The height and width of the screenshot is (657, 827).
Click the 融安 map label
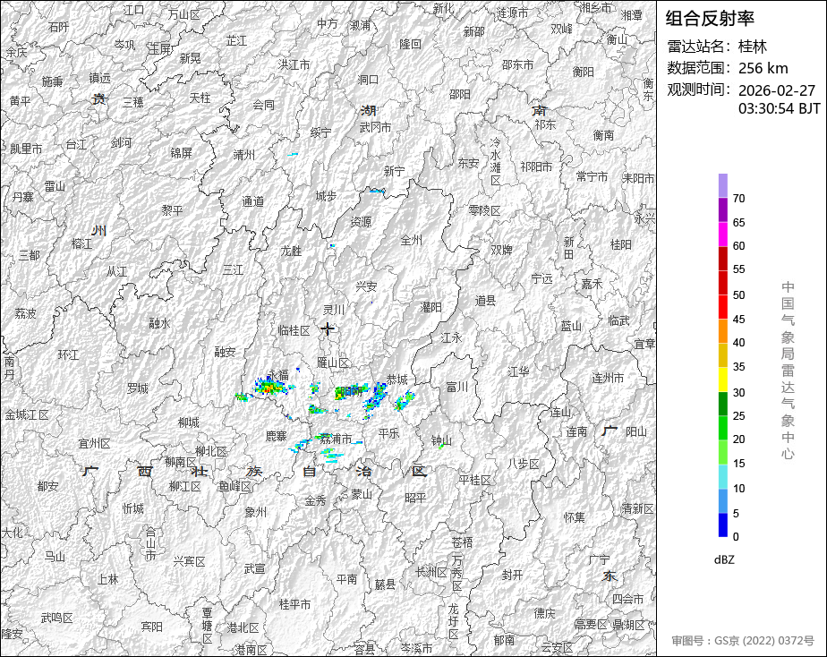[x=226, y=352]
